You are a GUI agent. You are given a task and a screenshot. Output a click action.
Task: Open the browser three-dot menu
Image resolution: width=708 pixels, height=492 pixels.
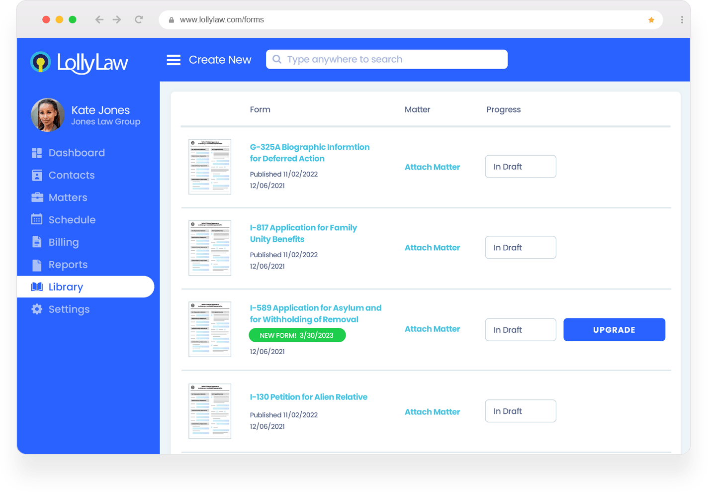682,19
